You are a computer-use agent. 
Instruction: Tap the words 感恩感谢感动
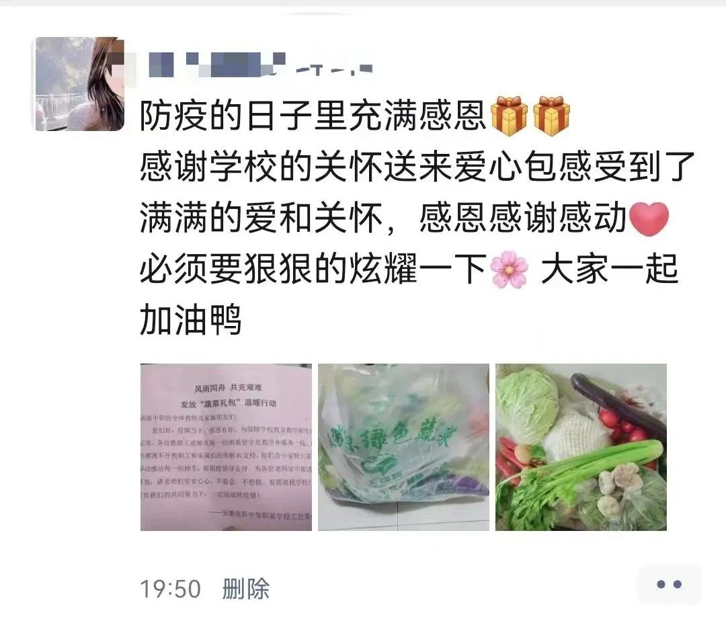(523, 218)
